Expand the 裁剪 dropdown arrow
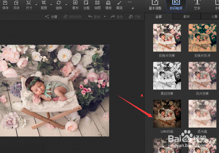The width and height of the screenshot is (219, 153). 51,5
